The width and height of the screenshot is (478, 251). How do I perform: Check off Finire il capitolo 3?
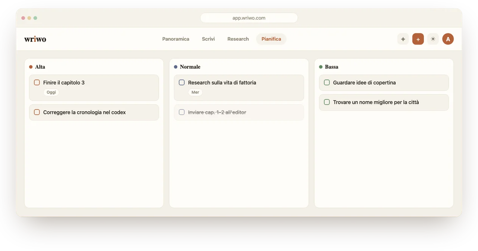37,83
